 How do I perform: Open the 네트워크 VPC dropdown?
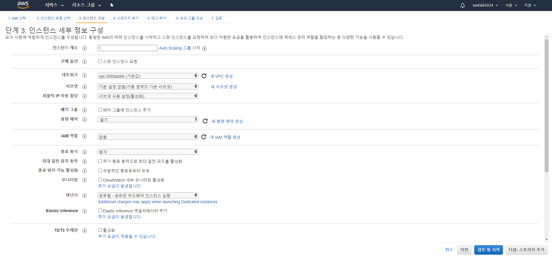(148, 76)
